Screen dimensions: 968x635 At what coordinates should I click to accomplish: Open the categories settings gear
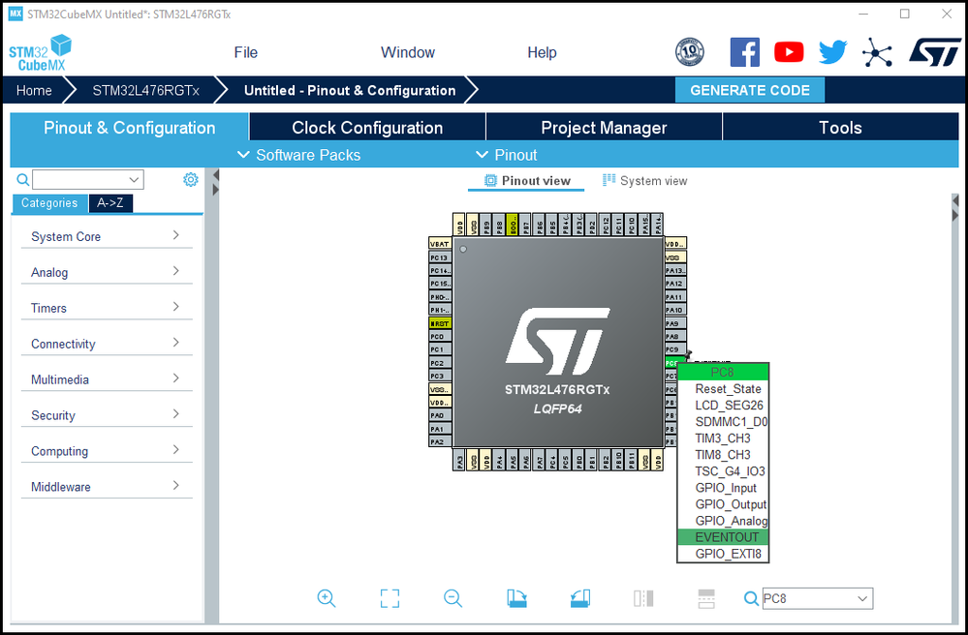coord(191,179)
